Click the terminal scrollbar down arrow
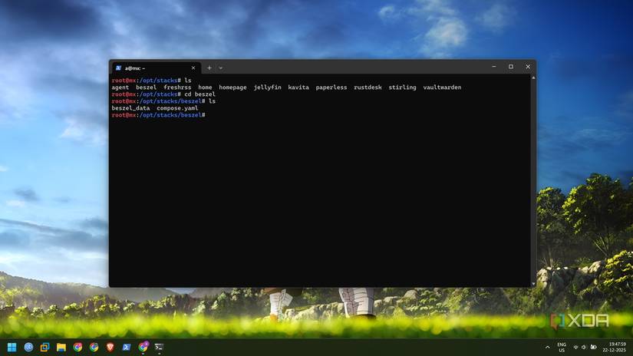The image size is (633, 356). tap(533, 284)
